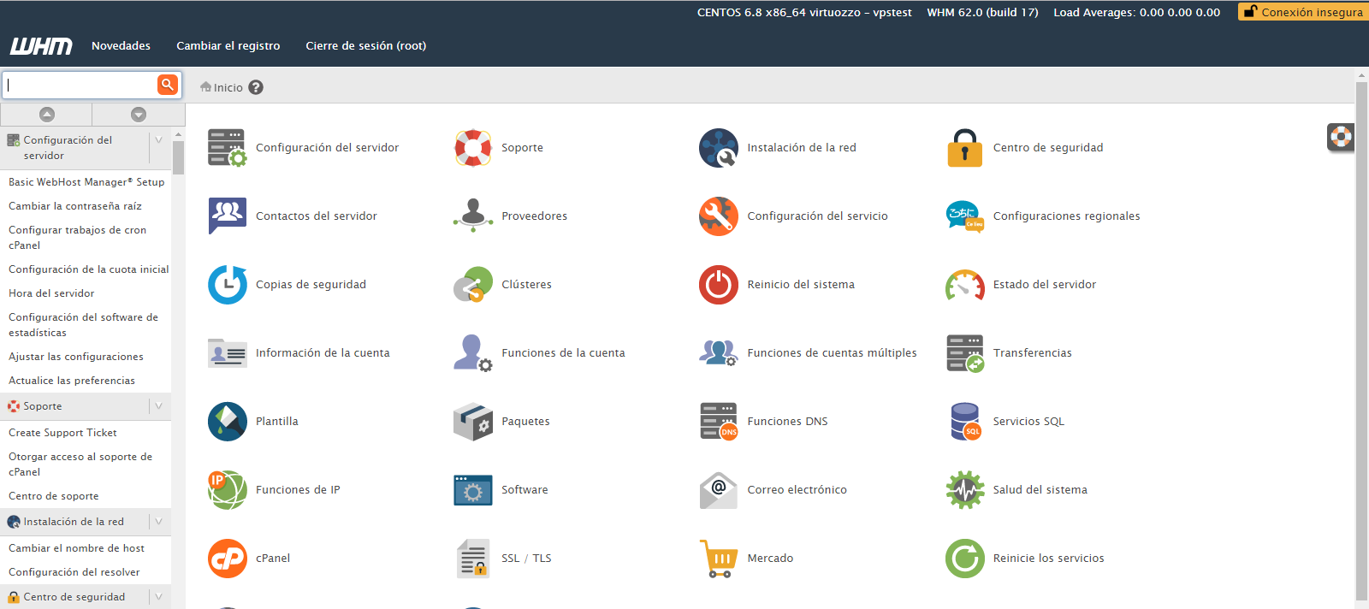1369x609 pixels.
Task: Open the Correo electrónico envelope icon
Action: point(719,490)
